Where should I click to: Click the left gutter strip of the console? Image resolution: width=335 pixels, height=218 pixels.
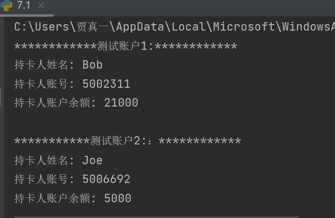pos(1,117)
